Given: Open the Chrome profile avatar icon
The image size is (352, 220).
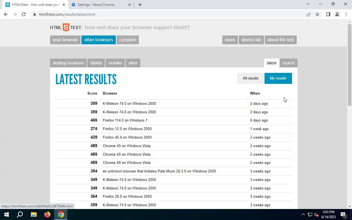Looking at the screenshot, I should click(x=337, y=14).
